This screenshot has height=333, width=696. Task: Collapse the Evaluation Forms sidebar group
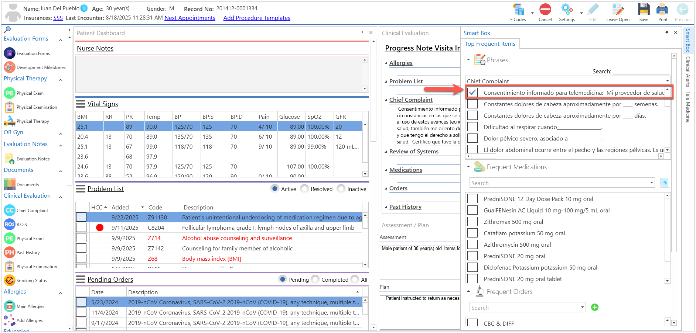(61, 39)
